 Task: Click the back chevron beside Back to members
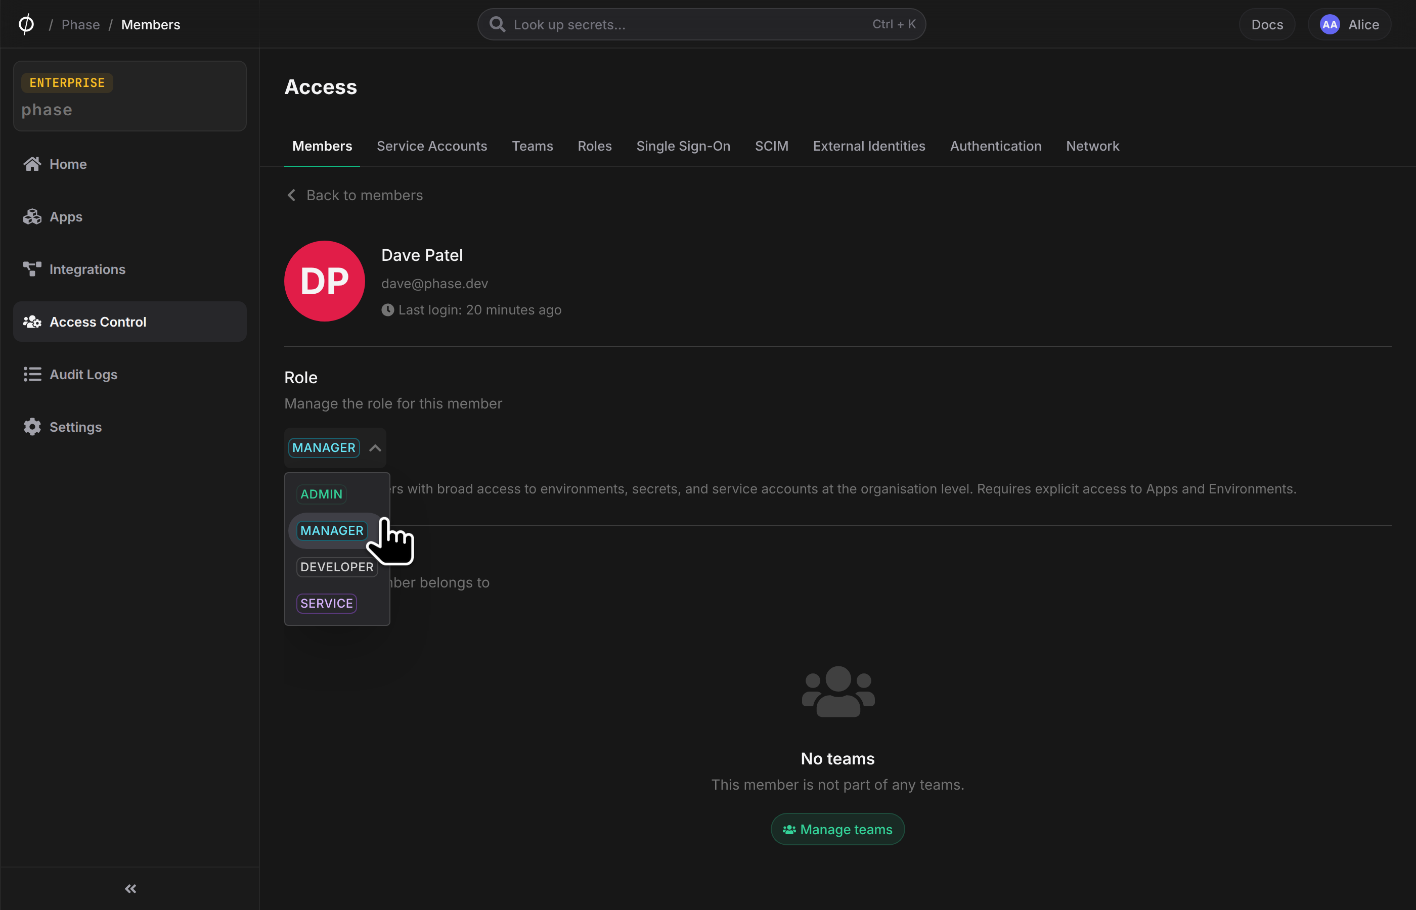[291, 195]
